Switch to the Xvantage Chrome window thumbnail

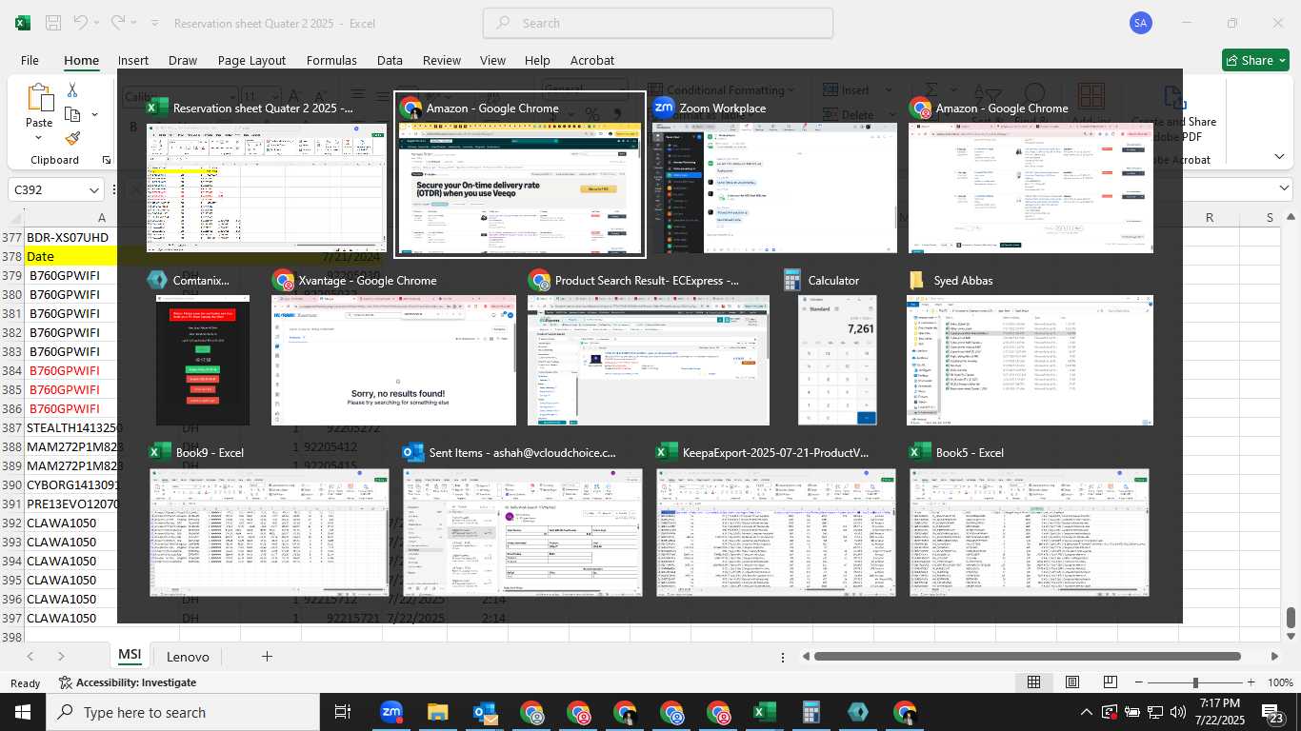[393, 347]
